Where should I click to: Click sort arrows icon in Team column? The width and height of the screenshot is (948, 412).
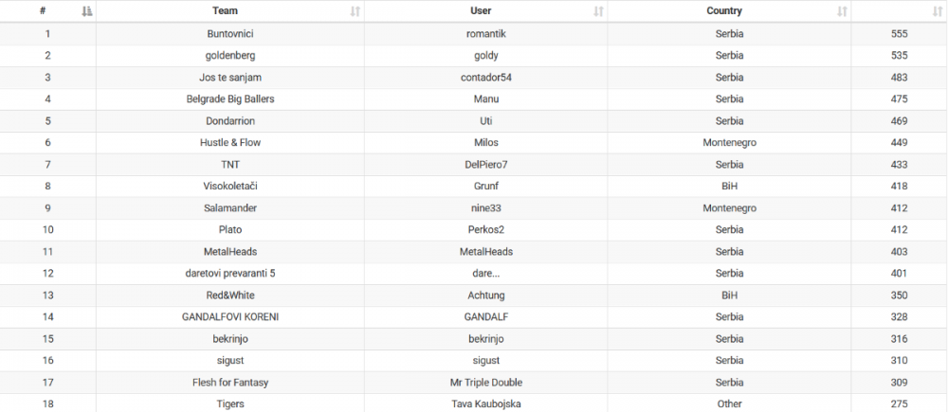(x=355, y=11)
